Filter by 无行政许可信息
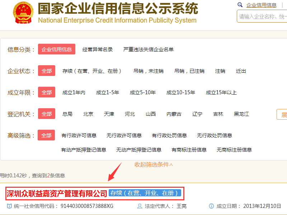The height and width of the screenshot is (215, 287). click(124, 135)
